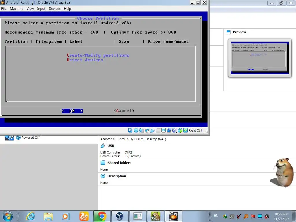
Task: Click the USB section header in Manager
Action: point(111,146)
